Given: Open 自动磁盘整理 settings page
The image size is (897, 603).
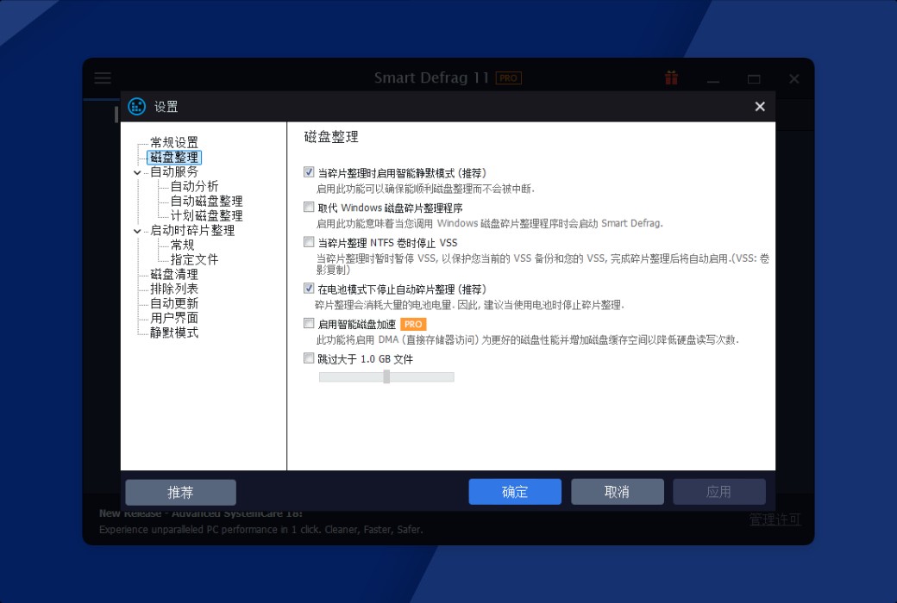Looking at the screenshot, I should pos(206,202).
